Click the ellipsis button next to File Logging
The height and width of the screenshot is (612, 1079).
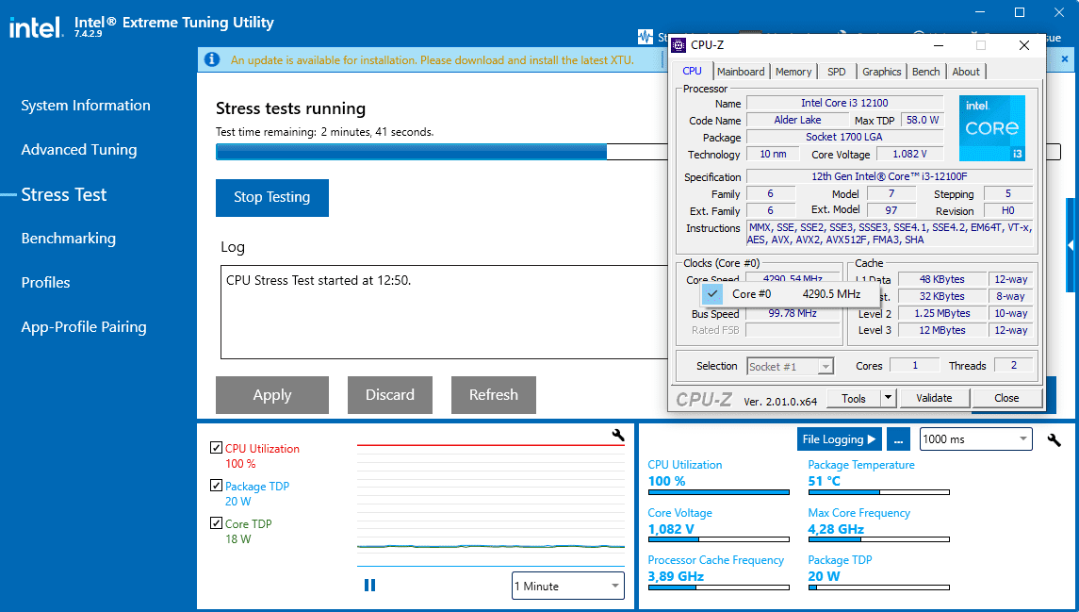click(x=897, y=439)
